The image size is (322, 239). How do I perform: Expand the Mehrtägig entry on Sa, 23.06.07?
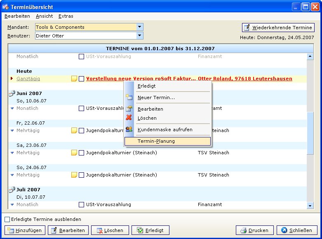pyautogui.click(x=12, y=153)
